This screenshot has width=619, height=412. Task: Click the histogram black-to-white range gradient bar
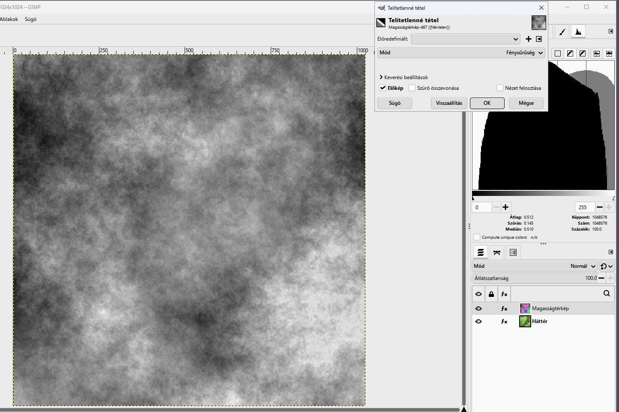[543, 194]
